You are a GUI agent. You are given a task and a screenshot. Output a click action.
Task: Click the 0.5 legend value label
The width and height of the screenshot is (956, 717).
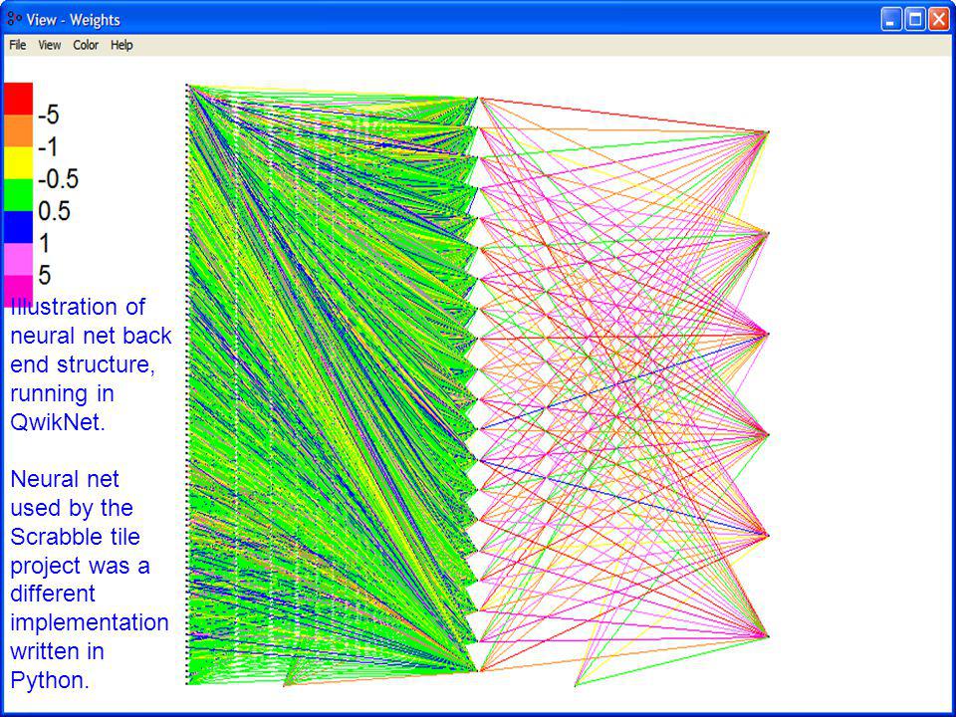pos(54,211)
